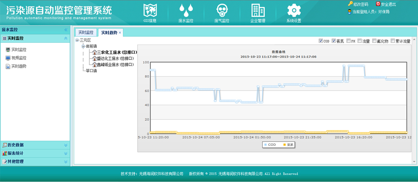The height and width of the screenshot is (182, 418).
Task: Click house icon beside 三农化工废水
Action: pos(95,52)
